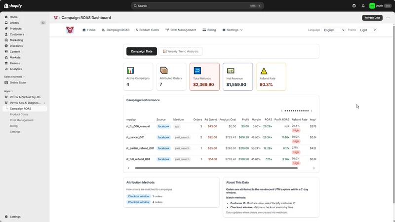The width and height of the screenshot is (395, 222).
Task: Click the Home icon in Shopify sidebar
Action: (6, 17)
